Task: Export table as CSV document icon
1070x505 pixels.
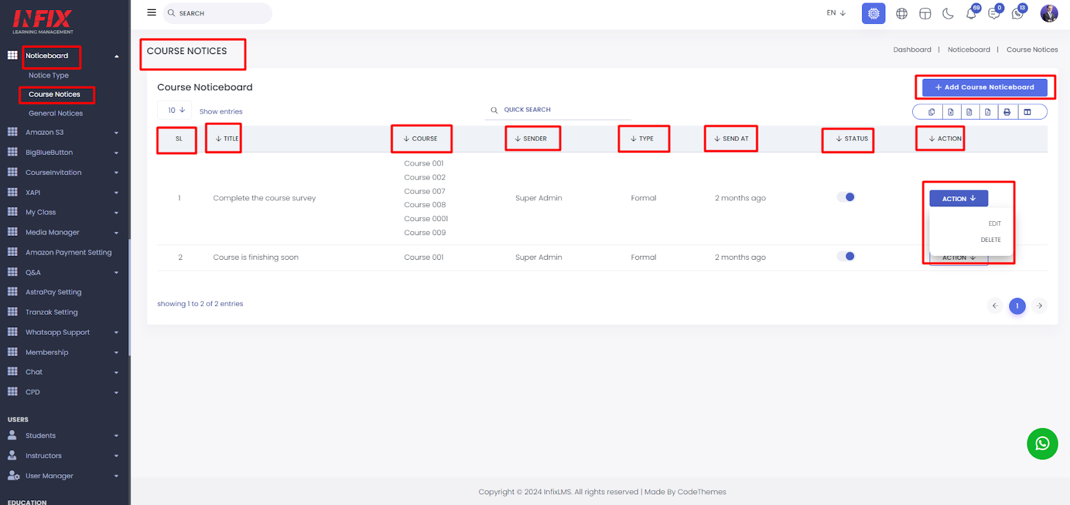Action: 969,112
